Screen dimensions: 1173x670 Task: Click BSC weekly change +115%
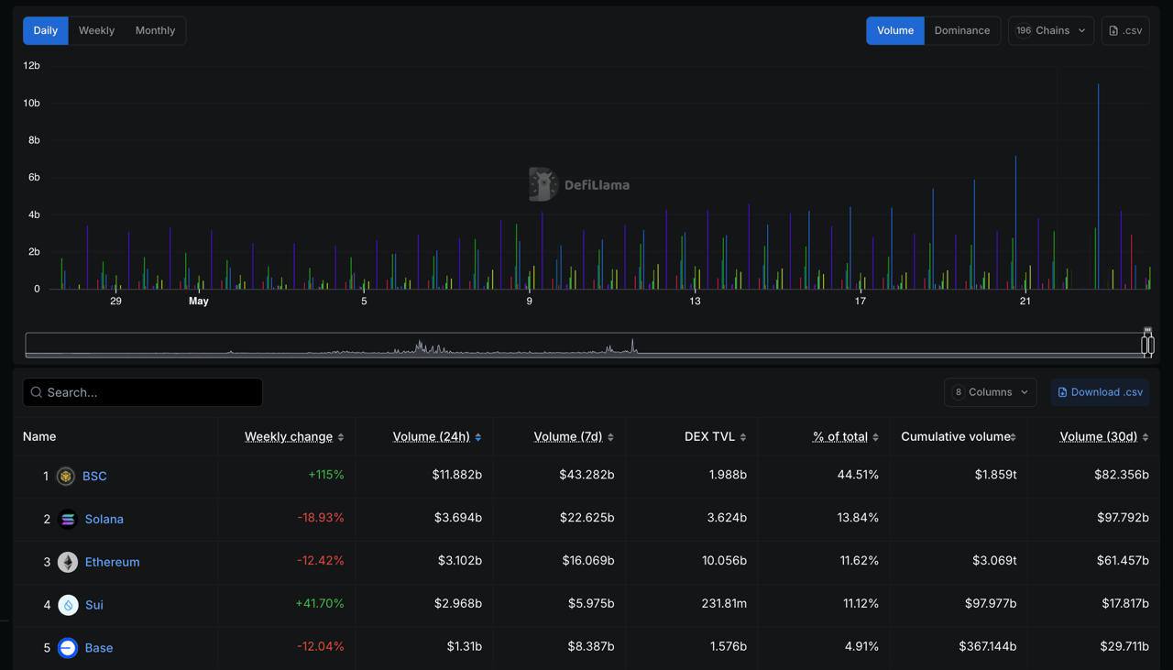(x=326, y=475)
